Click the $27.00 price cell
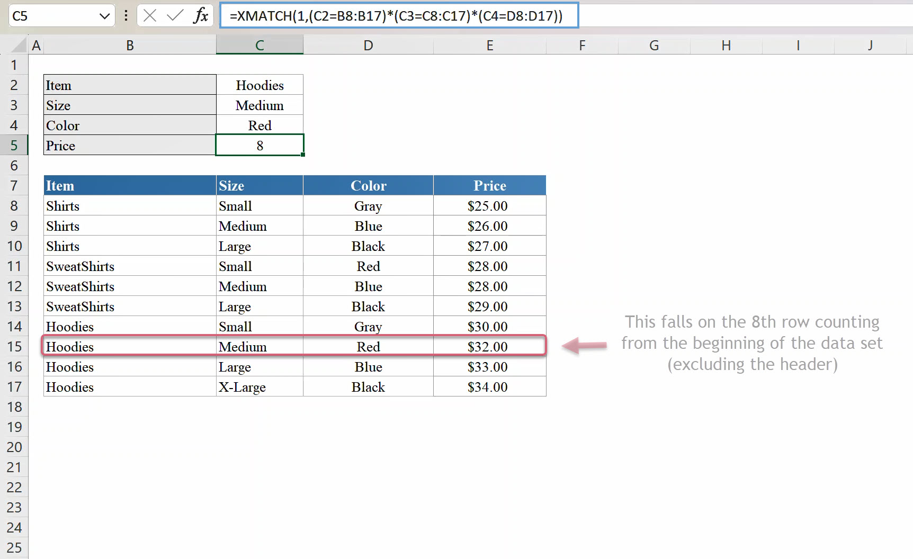This screenshot has height=559, width=913. 490,246
